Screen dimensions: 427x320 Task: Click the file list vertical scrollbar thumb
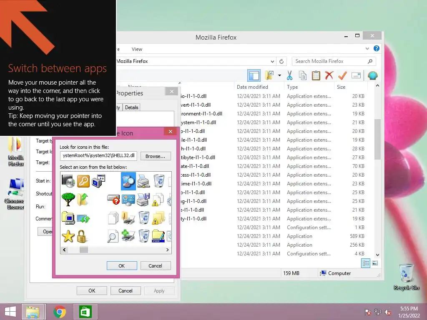click(377, 139)
